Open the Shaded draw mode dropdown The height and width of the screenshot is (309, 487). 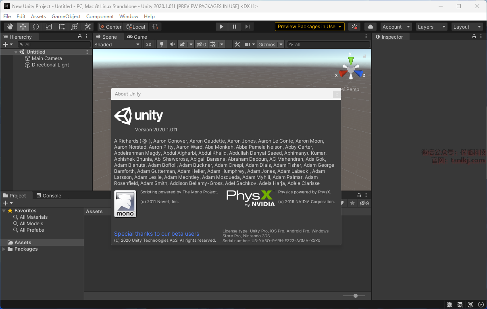[117, 44]
